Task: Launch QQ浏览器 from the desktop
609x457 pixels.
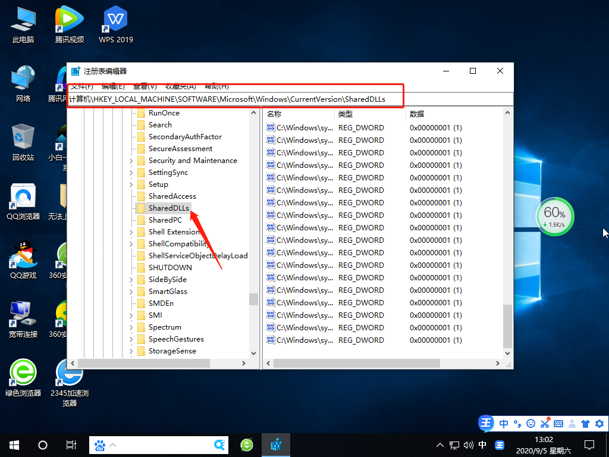Action: click(x=22, y=196)
